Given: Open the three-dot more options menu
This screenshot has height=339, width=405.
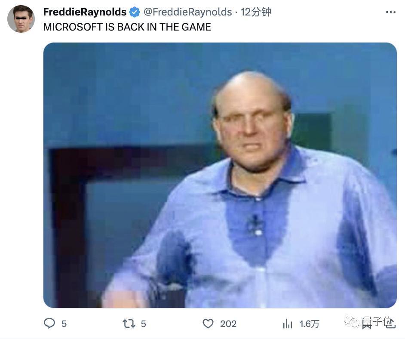Looking at the screenshot, I should 390,12.
